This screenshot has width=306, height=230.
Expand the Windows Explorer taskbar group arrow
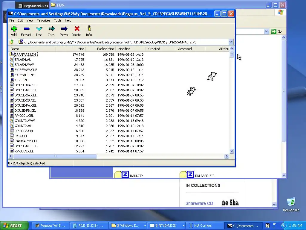tap(145, 226)
